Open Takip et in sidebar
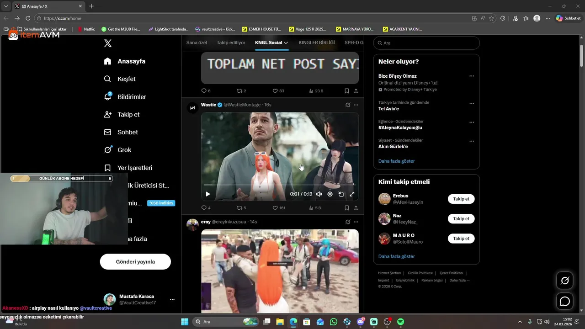Image resolution: width=585 pixels, height=329 pixels. click(x=122, y=115)
